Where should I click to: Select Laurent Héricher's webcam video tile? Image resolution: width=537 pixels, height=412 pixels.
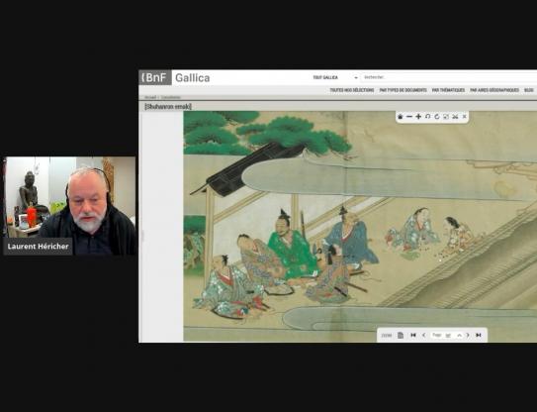pos(69,206)
